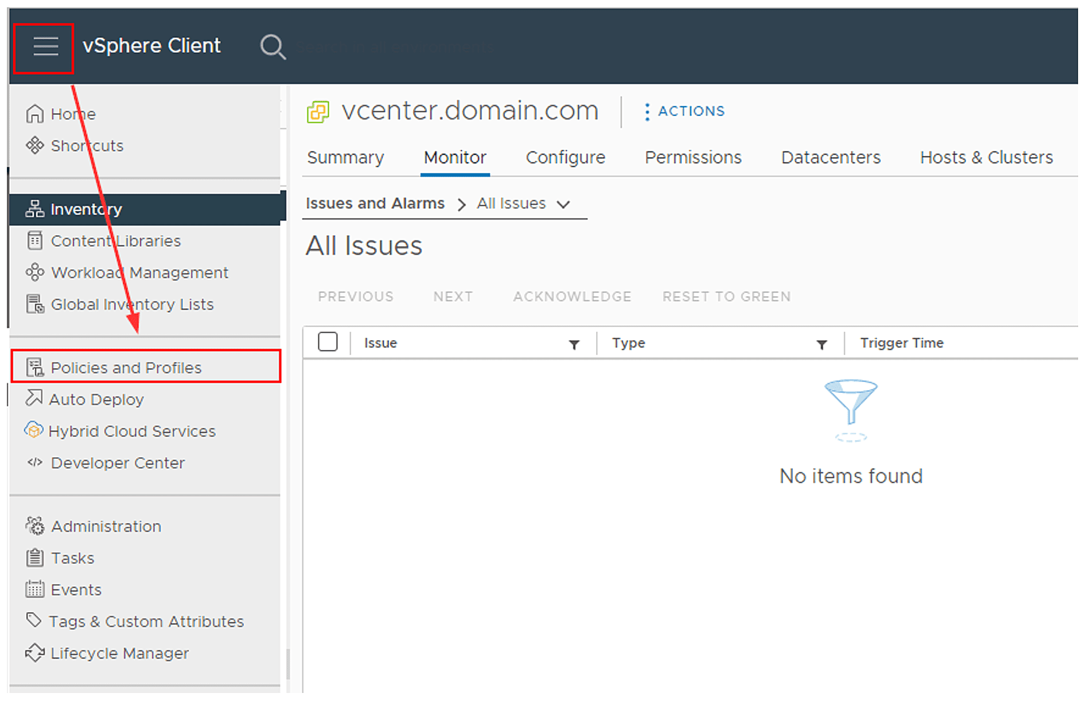Switch to the Summary tab
This screenshot has height=705, width=1086.
click(x=345, y=157)
